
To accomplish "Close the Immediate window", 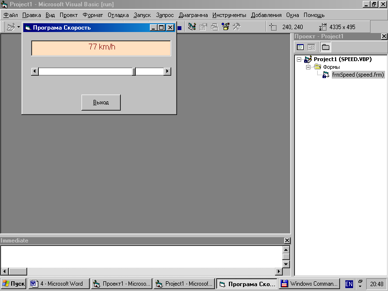I will click(x=287, y=240).
